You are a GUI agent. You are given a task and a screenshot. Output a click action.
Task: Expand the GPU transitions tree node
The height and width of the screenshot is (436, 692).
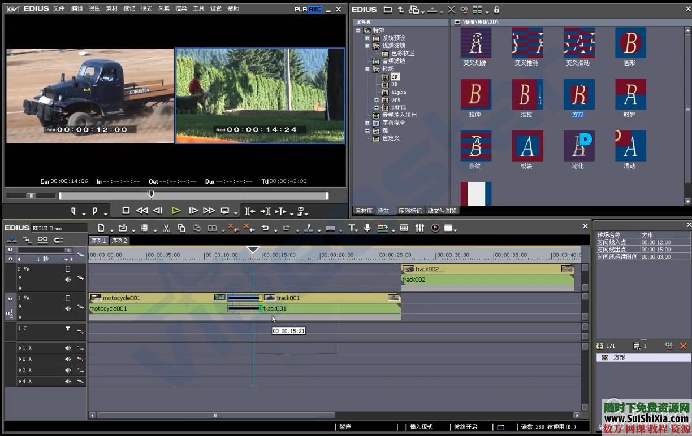pos(377,100)
